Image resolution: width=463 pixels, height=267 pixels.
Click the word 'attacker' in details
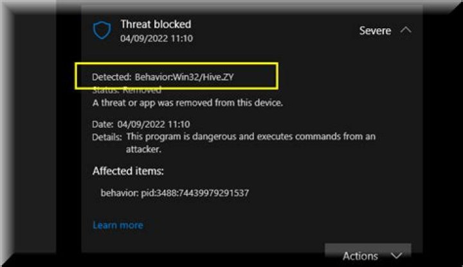(x=144, y=148)
